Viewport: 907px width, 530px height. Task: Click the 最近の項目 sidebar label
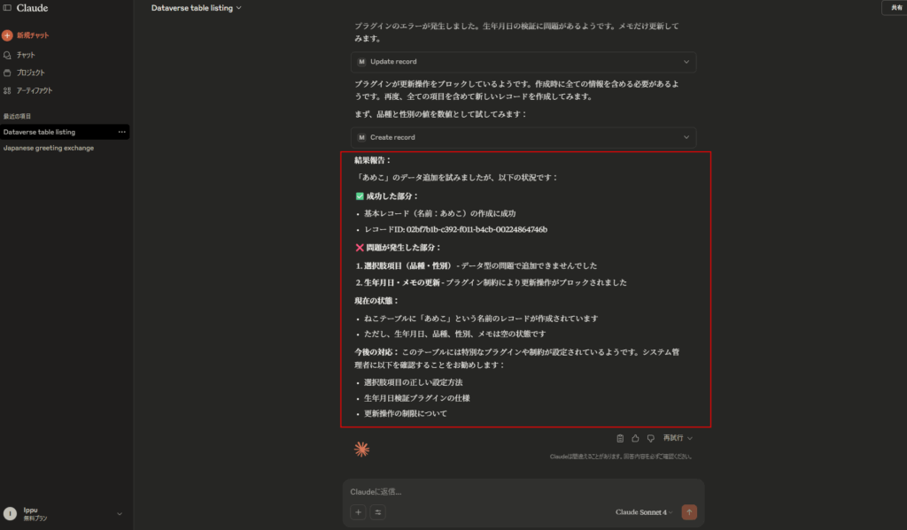[x=18, y=116]
